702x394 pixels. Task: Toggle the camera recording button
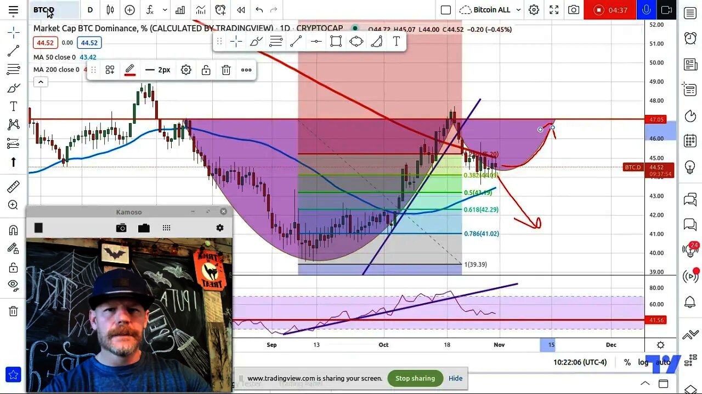pyautogui.click(x=666, y=10)
